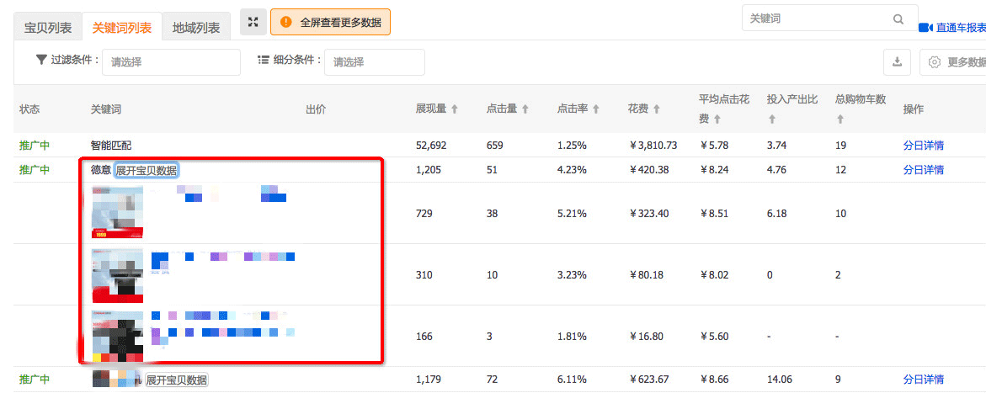Viewport: 986px width, 393px height.
Task: Switch to the 地域列表 tab
Action: tap(195, 28)
